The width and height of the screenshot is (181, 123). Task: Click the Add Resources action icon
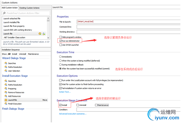point(6,96)
